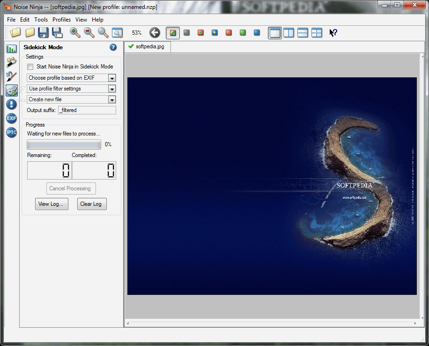This screenshot has width=429, height=346.
Task: Select the softpedia.jpg tab
Action: pyautogui.click(x=148, y=46)
